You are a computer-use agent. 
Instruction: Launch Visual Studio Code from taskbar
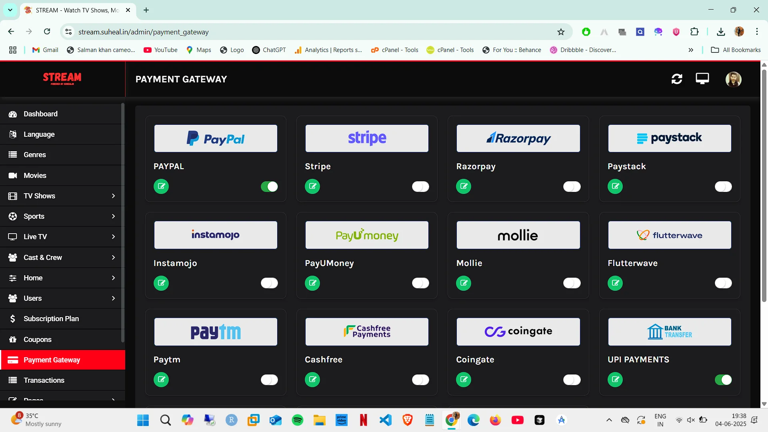386,420
